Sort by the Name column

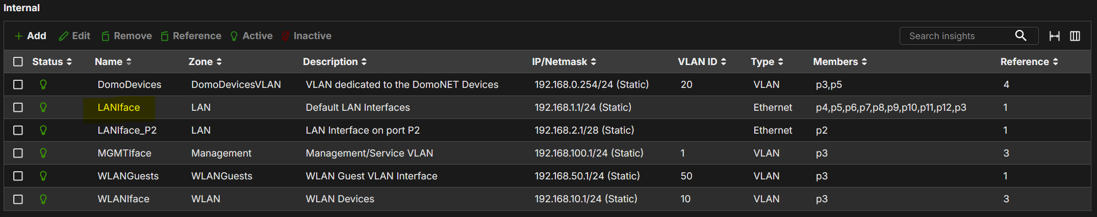pyautogui.click(x=113, y=61)
